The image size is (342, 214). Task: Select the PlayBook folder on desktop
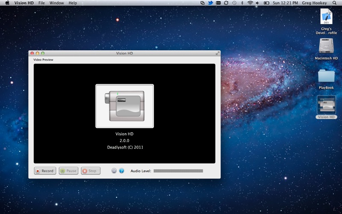(x=326, y=76)
